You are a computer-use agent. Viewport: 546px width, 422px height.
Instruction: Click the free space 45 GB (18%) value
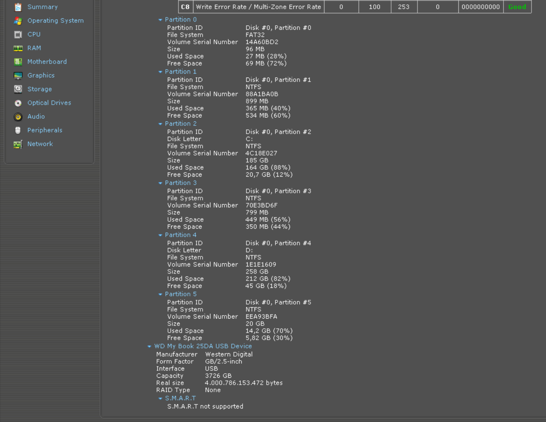(266, 286)
